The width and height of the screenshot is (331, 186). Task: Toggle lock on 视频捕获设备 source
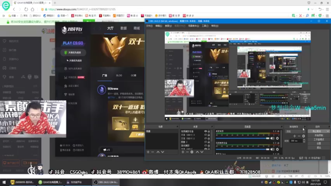click(209, 131)
